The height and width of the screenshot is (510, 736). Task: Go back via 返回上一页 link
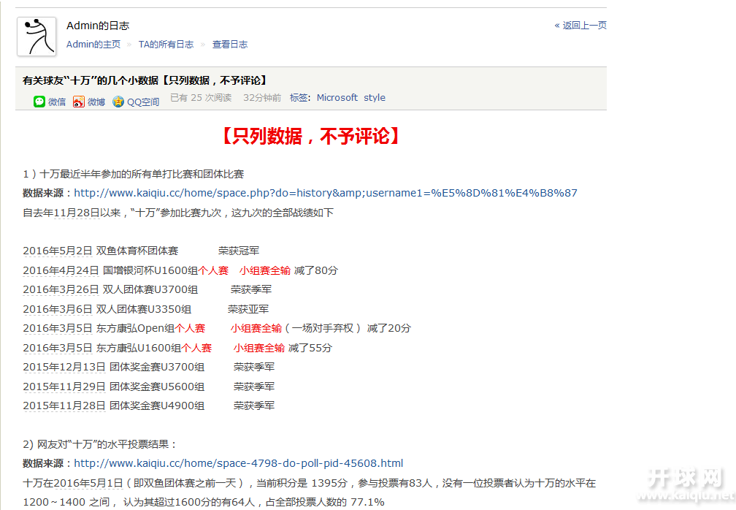click(x=580, y=26)
